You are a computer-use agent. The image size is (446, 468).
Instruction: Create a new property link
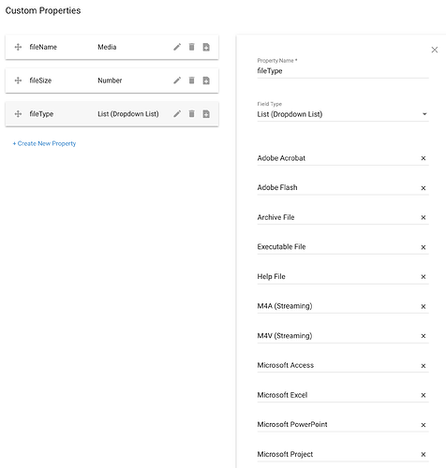point(44,143)
